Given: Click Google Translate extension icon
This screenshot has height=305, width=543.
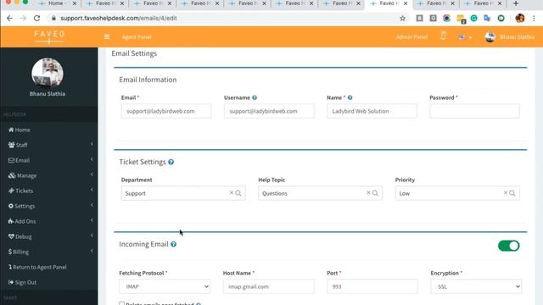Looking at the screenshot, I should (487, 18).
